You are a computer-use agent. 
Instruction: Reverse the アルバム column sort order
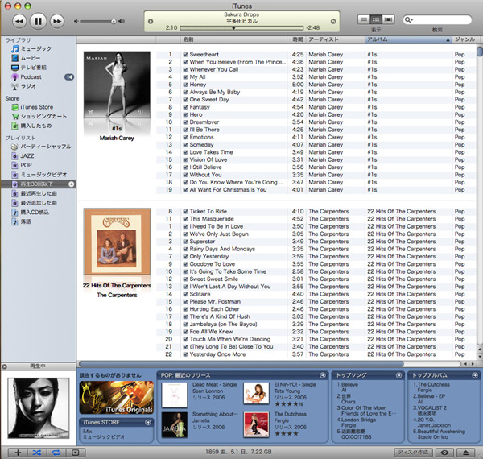[408, 39]
